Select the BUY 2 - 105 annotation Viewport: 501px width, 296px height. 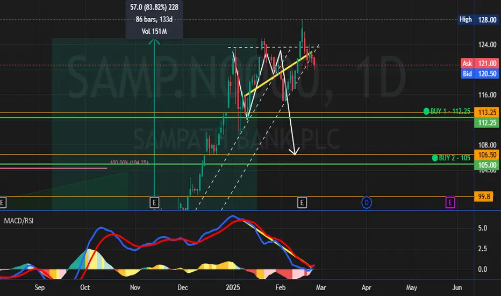[454, 158]
